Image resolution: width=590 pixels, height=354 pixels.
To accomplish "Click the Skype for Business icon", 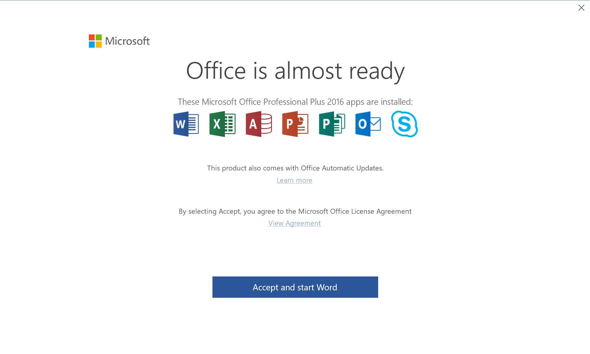I will 404,124.
